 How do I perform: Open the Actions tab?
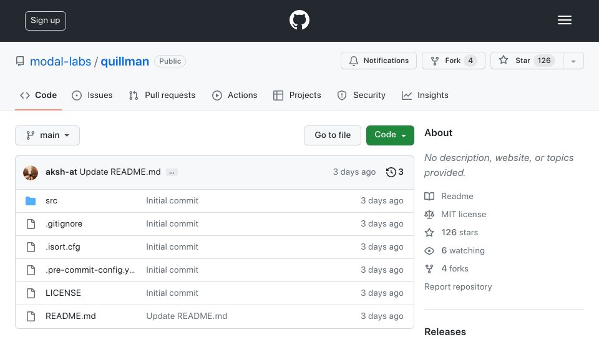(x=235, y=95)
